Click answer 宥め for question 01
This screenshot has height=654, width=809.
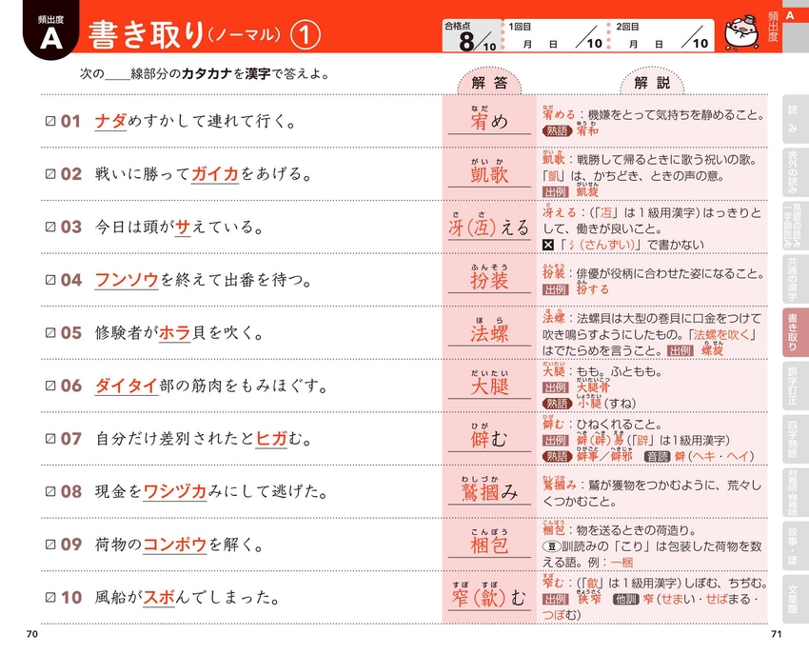point(489,121)
